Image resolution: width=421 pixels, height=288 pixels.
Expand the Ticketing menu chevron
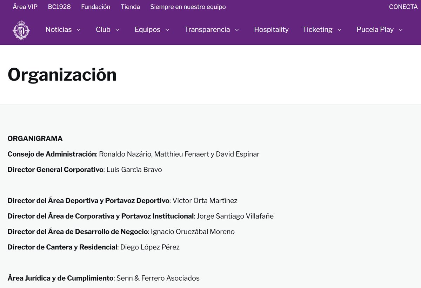click(x=339, y=30)
